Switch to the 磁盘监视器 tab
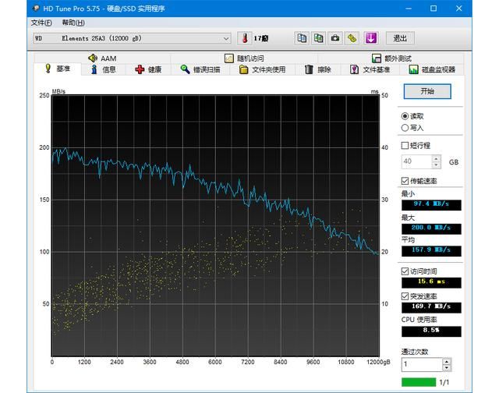 click(432, 69)
